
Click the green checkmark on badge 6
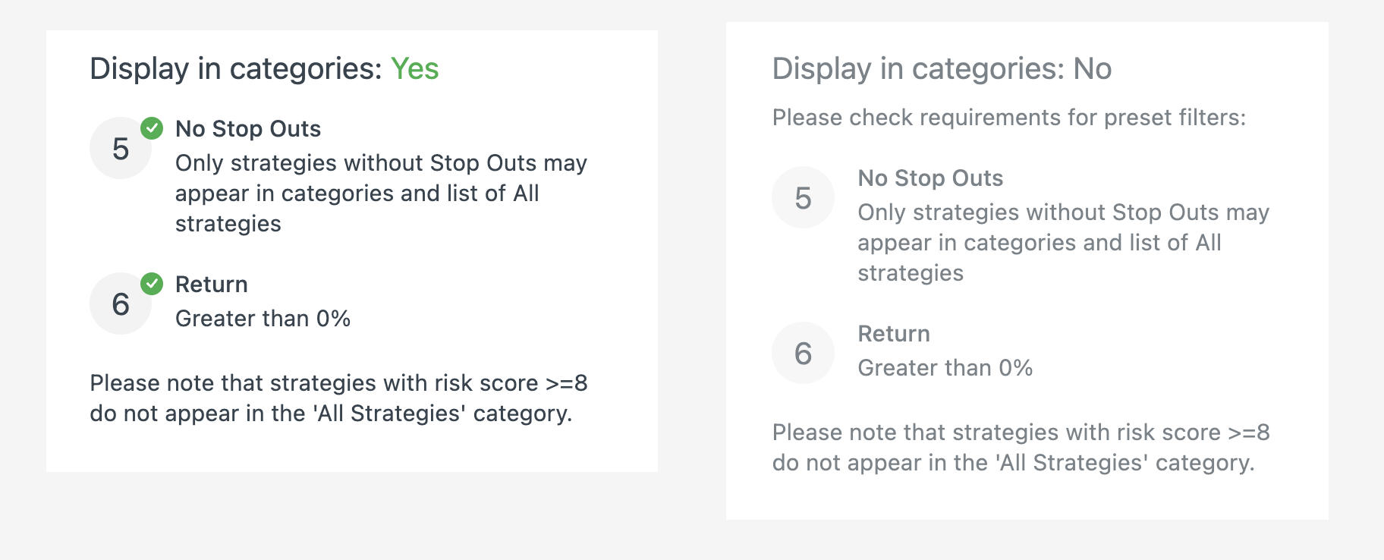coord(152,284)
